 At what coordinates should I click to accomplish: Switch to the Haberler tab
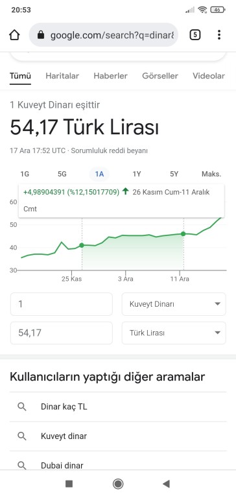pos(110,76)
